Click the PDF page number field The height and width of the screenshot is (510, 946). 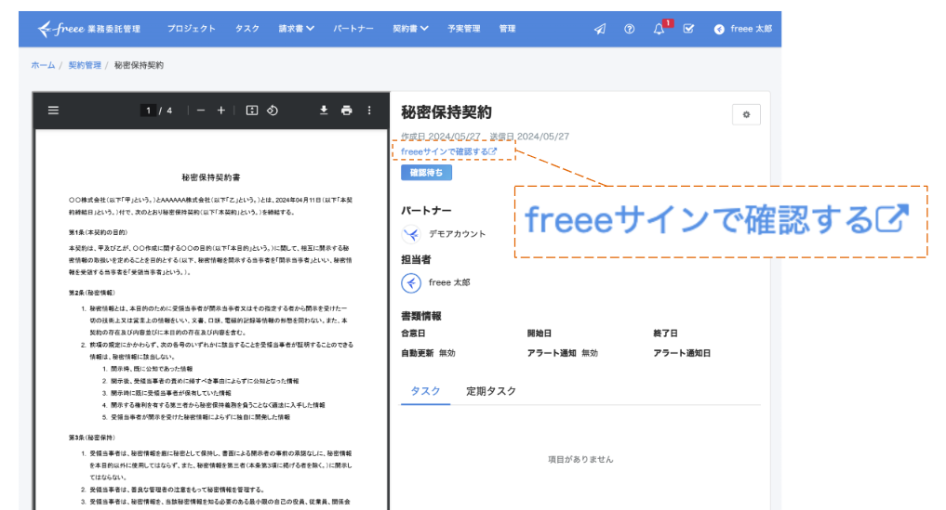149,111
